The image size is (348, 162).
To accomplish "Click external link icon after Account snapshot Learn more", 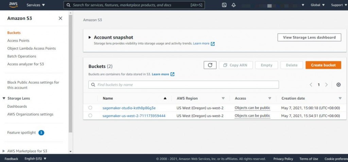I will [x=213, y=44].
